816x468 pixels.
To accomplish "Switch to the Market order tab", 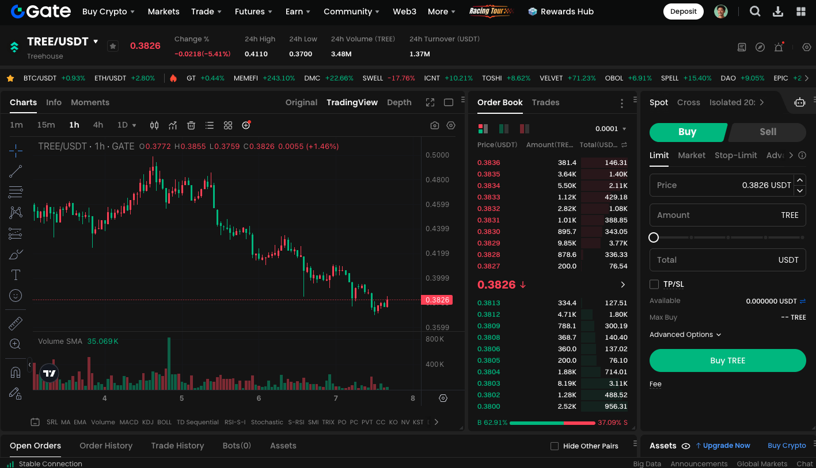I will (692, 155).
